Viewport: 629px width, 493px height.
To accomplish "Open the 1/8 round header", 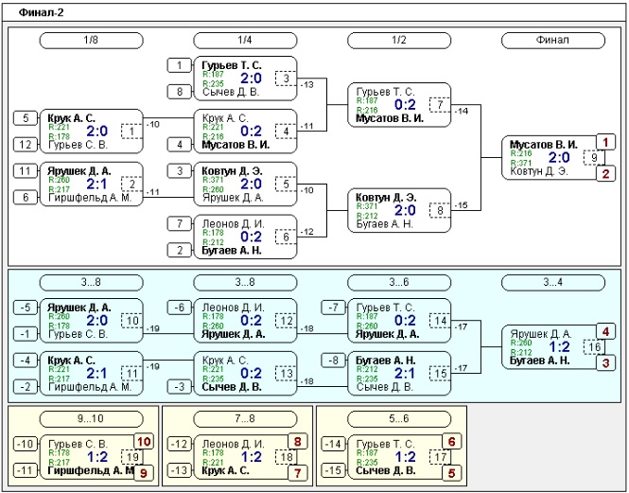I will point(91,41).
